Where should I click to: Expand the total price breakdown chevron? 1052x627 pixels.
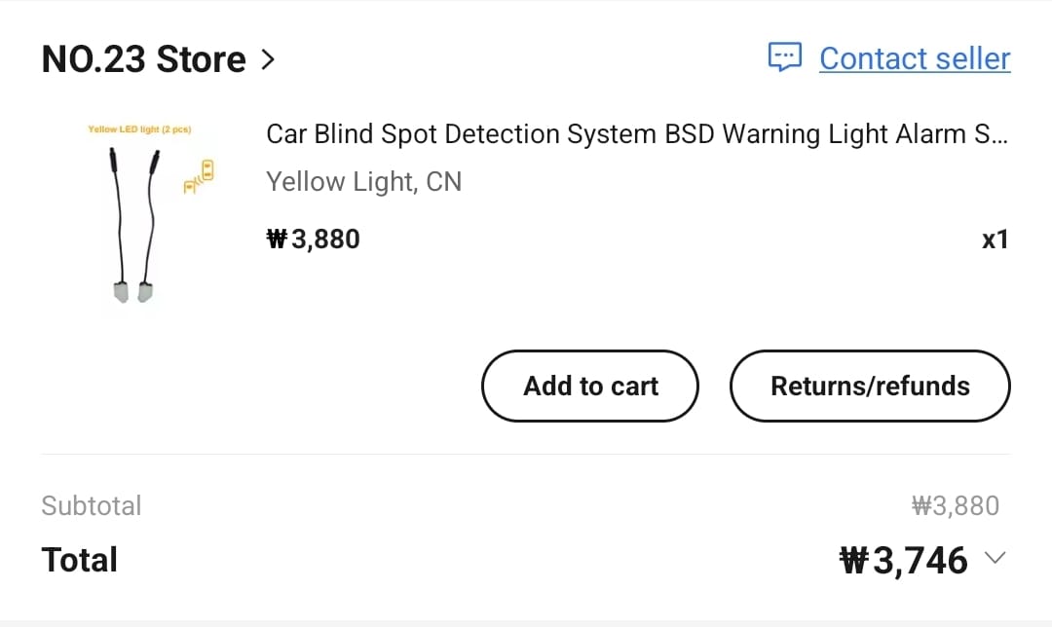[x=995, y=558]
